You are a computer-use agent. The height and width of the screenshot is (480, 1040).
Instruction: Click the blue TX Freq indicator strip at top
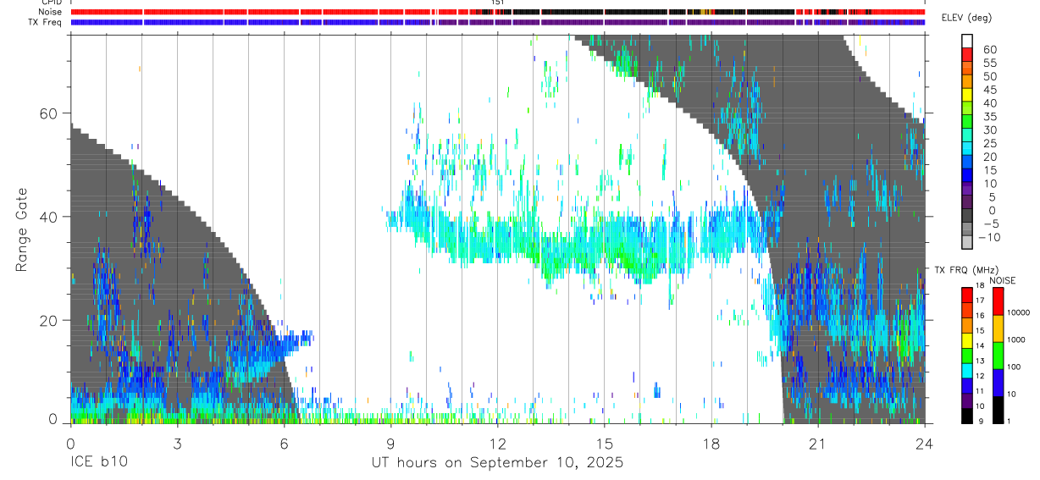[498, 22]
